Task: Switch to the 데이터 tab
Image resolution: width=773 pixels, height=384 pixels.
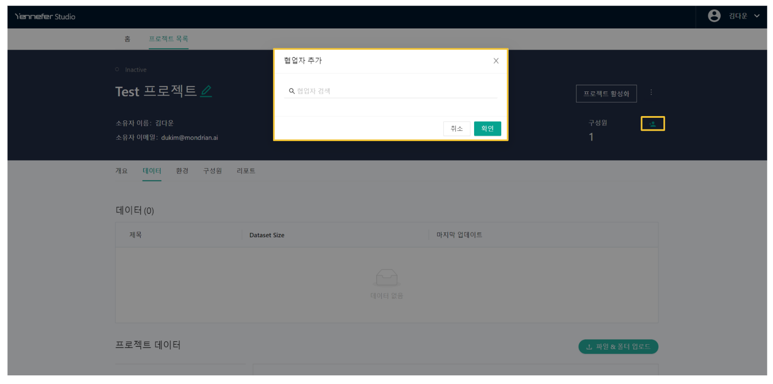Action: point(152,171)
